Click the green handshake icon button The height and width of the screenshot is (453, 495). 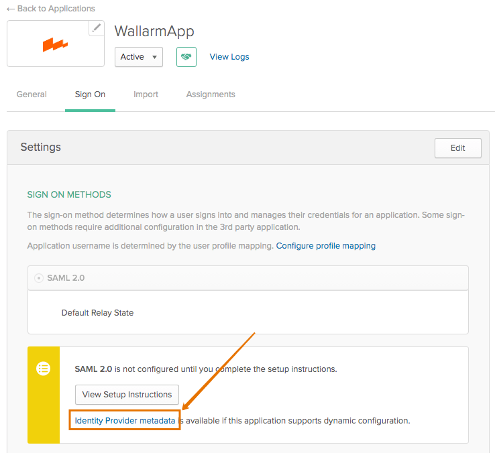[x=186, y=57]
